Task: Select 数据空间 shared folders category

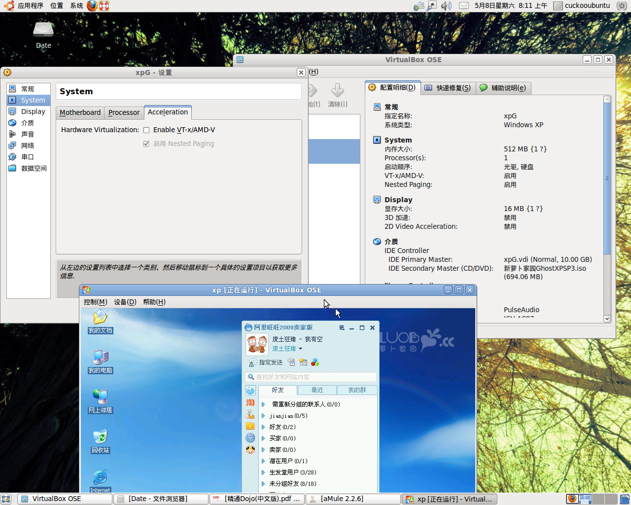Action: (x=29, y=168)
